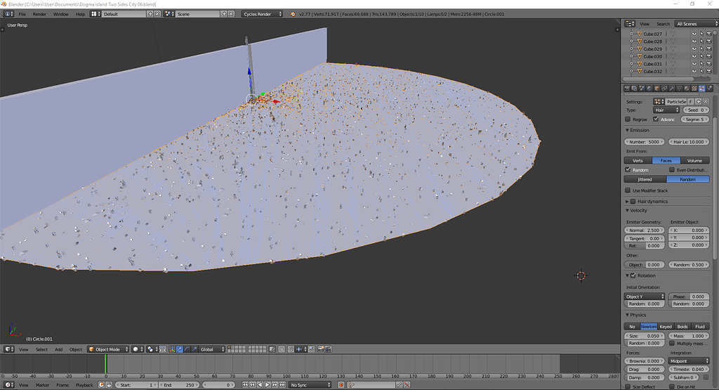Open the Material properties sphere icon
This screenshot has width=719, height=390.
[687, 89]
